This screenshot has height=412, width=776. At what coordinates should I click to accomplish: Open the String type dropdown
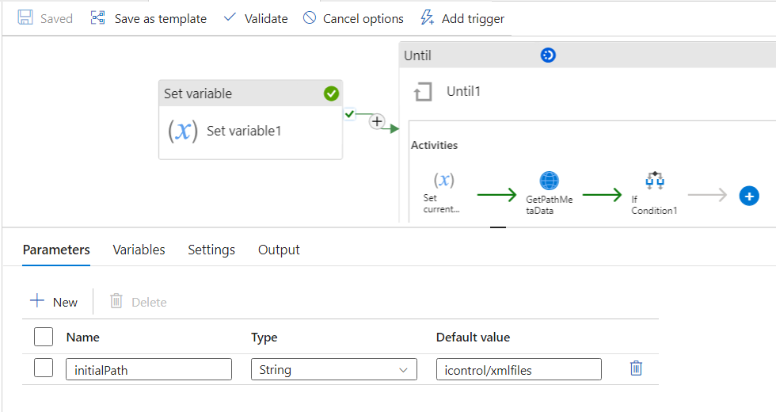(333, 370)
